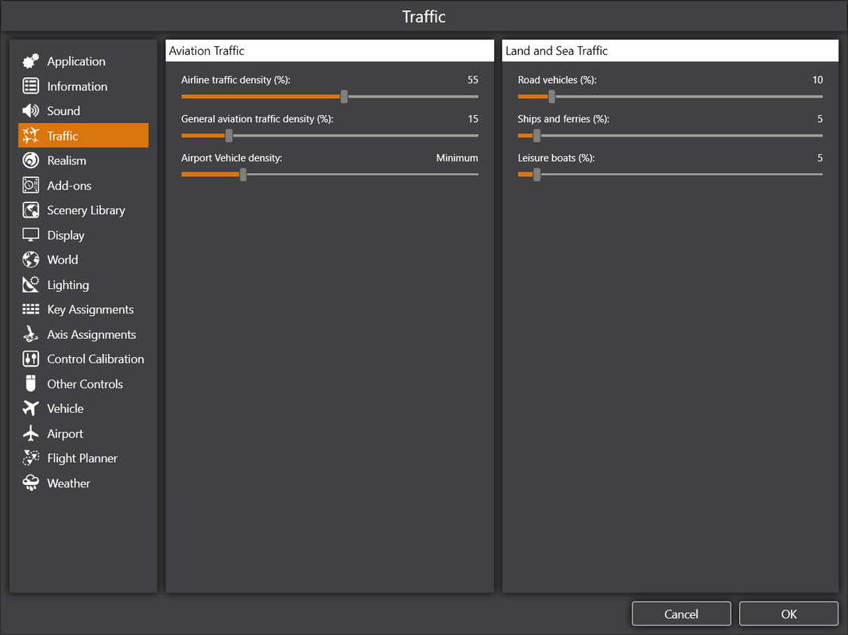848x635 pixels.
Task: Go to Scenery Library label
Action: pyautogui.click(x=86, y=210)
